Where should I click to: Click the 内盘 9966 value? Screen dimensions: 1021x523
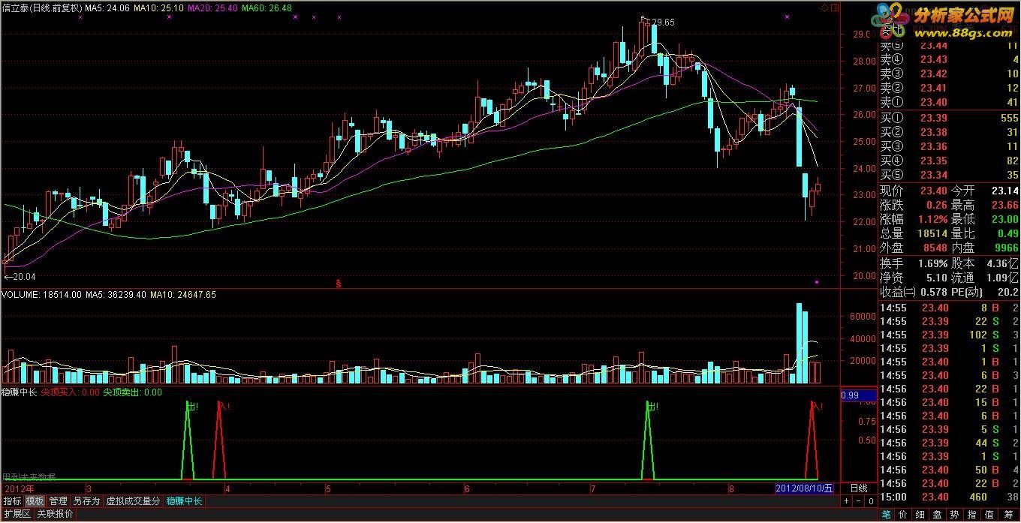[x=1007, y=247]
